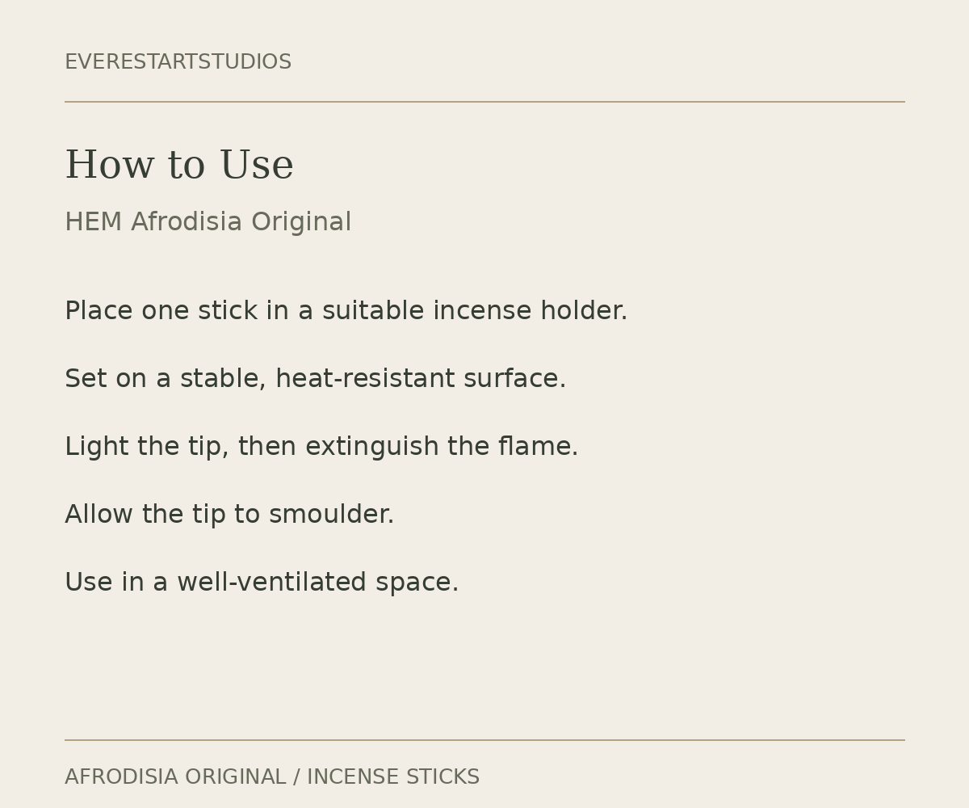This screenshot has height=808, width=969.
Task: Click the Light the tip instruction start
Action: pos(147,447)
